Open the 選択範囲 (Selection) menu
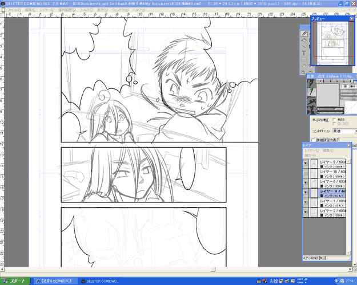357x285 pixels. pos(67,10)
